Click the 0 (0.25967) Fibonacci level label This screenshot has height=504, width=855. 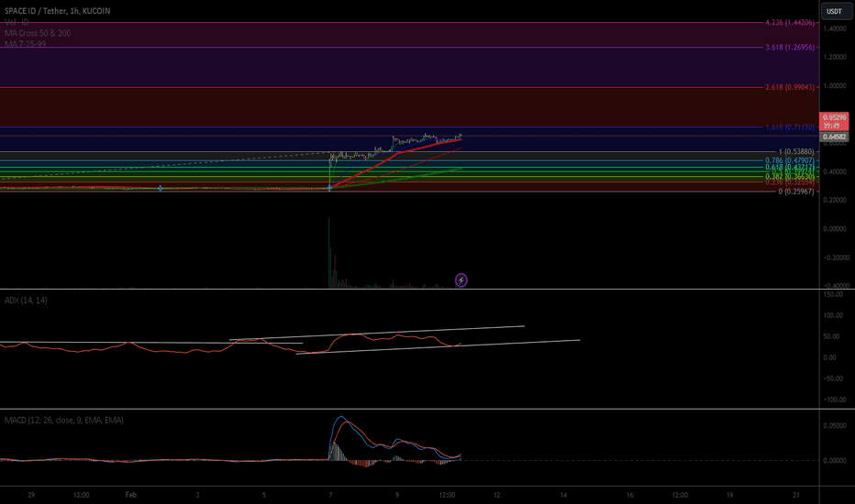(796, 192)
